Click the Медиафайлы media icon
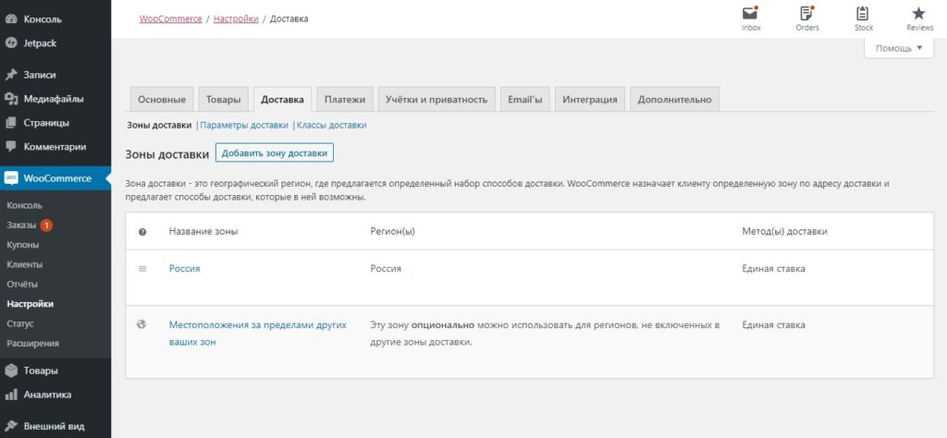The height and width of the screenshot is (438, 947). click(10, 99)
